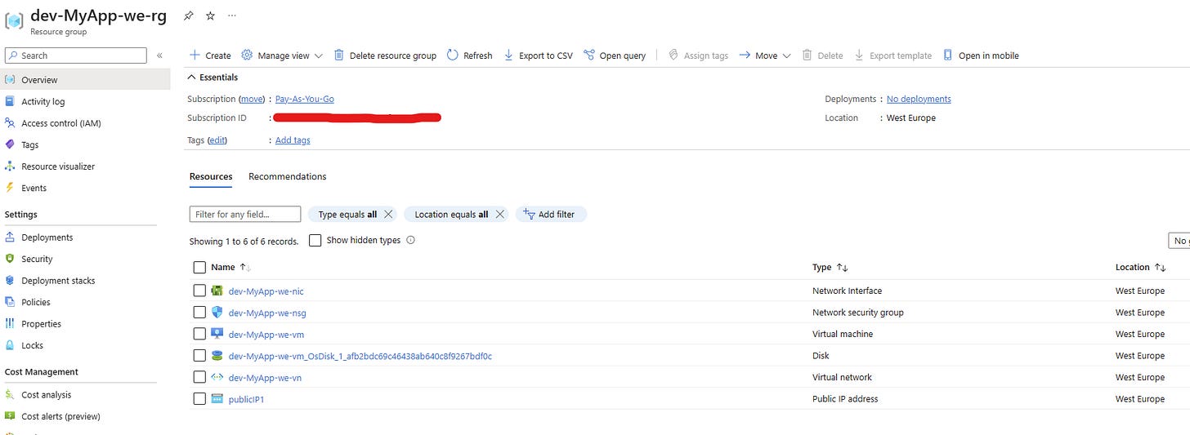Export resources to CSV
1190x435 pixels.
coord(538,55)
